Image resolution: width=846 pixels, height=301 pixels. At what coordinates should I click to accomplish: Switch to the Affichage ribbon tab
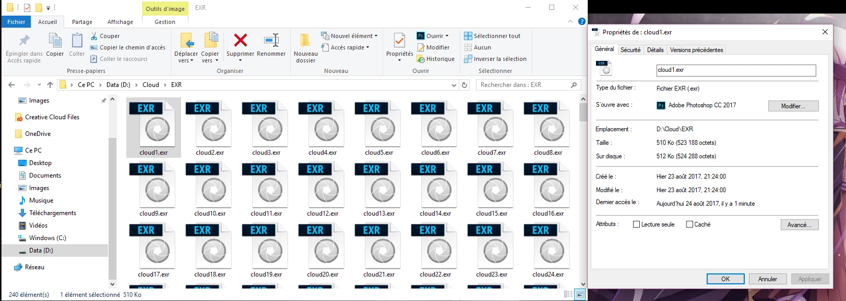pos(120,22)
